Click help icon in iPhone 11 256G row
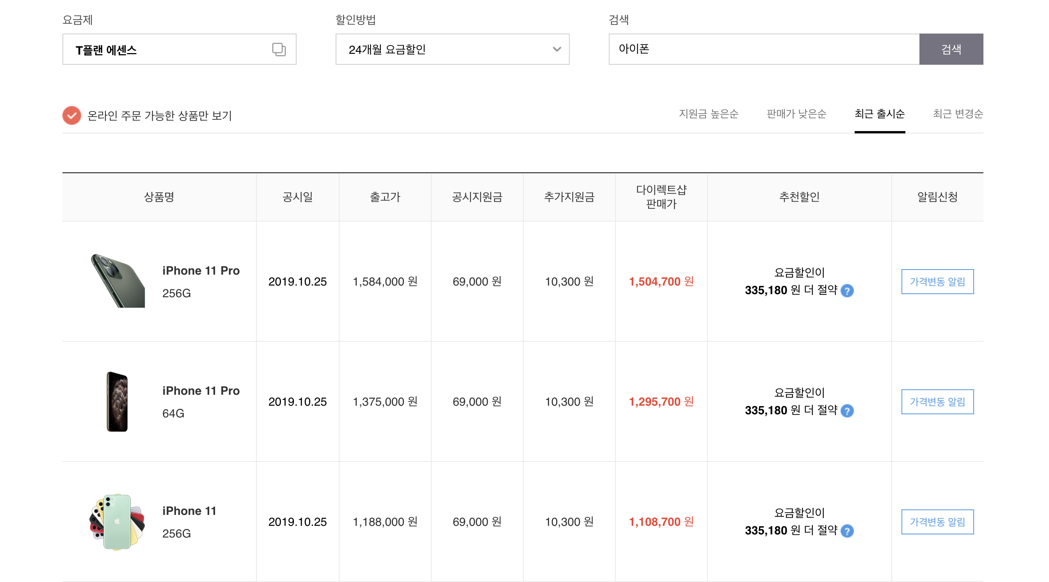1049x582 pixels. tap(847, 531)
